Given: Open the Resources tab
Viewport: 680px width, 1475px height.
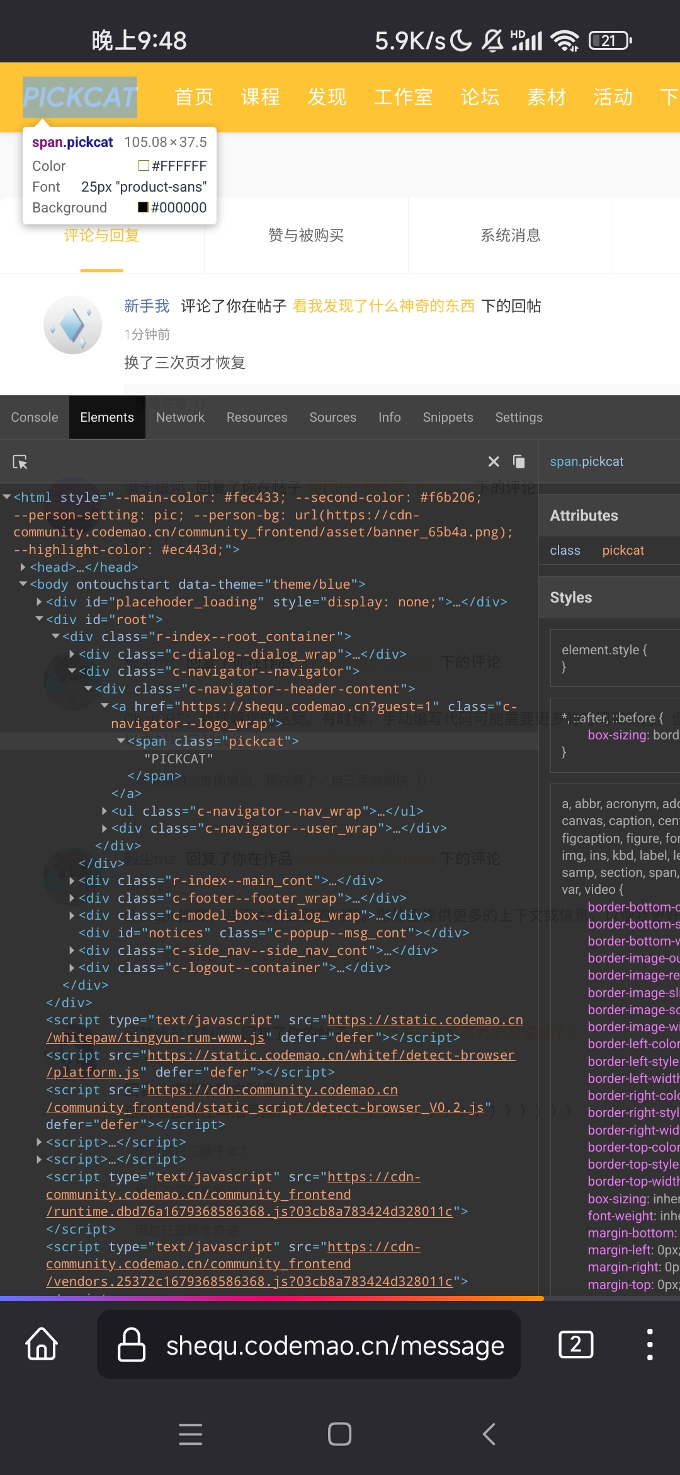Looking at the screenshot, I should 257,417.
